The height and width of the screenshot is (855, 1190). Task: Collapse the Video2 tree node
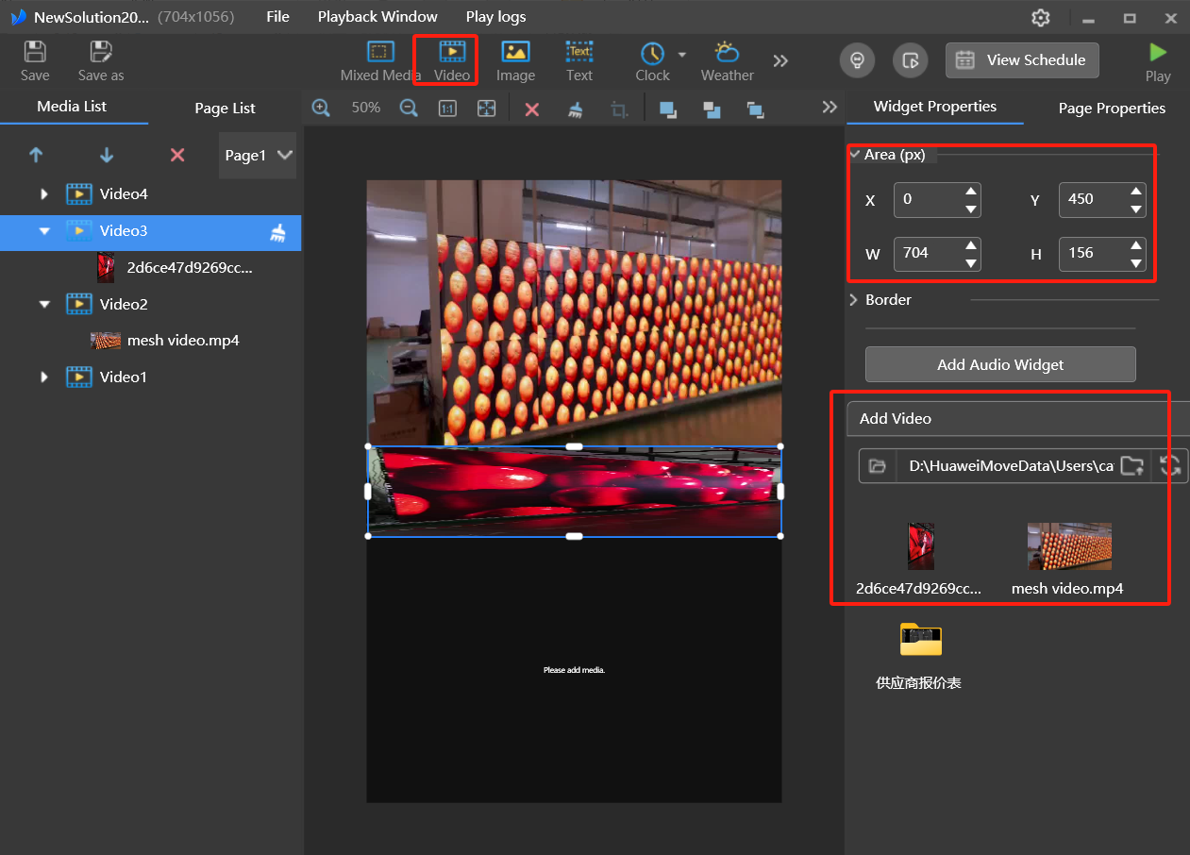point(43,305)
